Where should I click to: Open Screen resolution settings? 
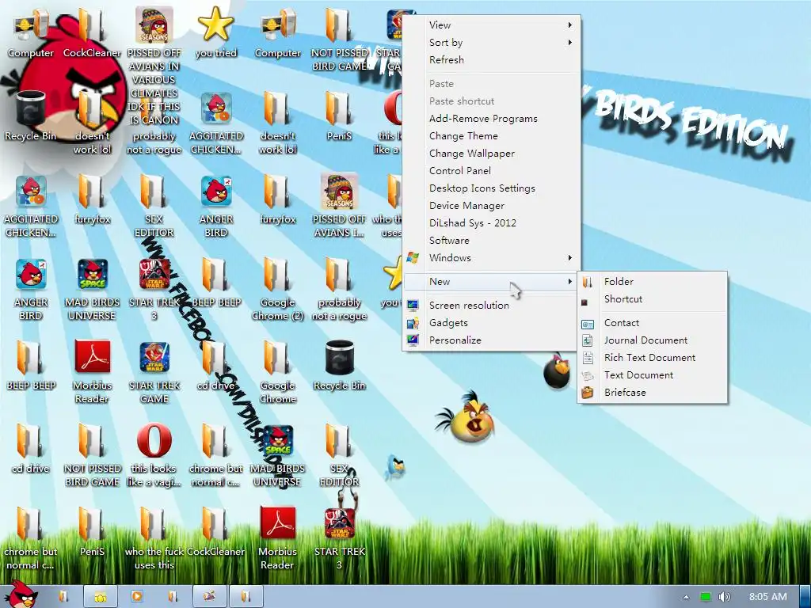(491, 306)
